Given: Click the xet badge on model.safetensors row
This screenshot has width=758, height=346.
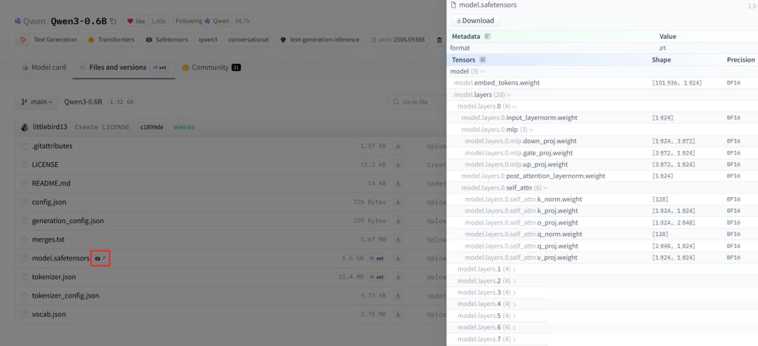Looking at the screenshot, I should tap(377, 258).
